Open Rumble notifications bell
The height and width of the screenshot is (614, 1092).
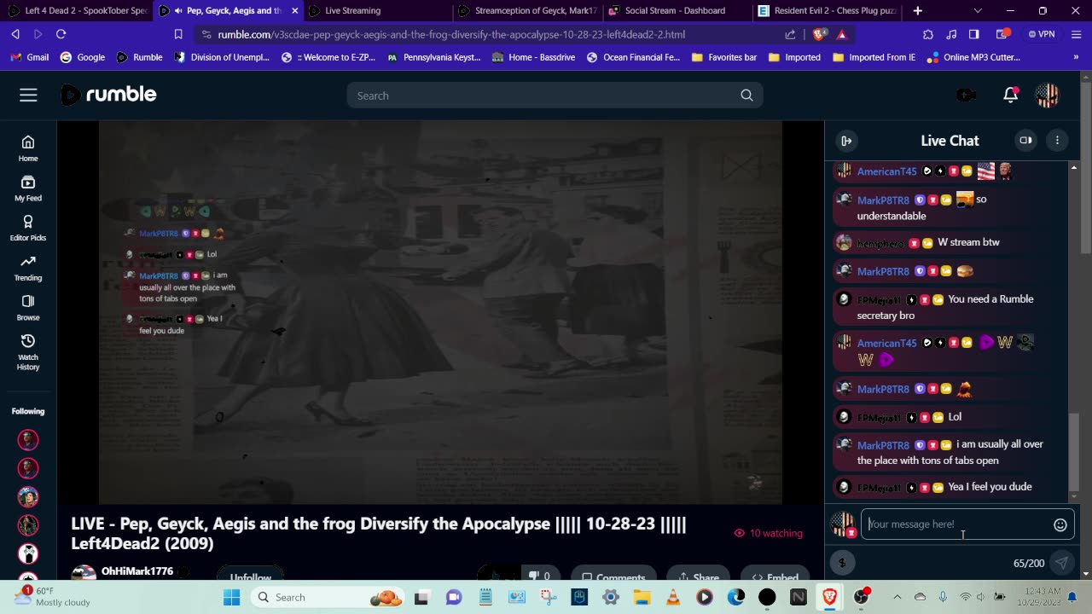(1010, 96)
